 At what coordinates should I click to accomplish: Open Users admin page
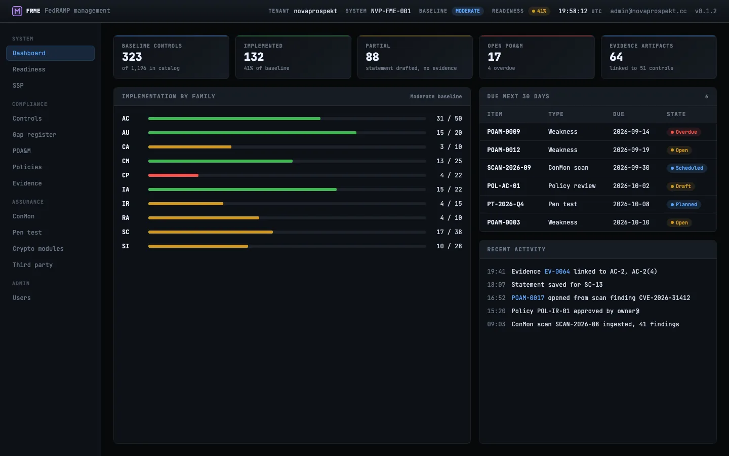coord(50,298)
